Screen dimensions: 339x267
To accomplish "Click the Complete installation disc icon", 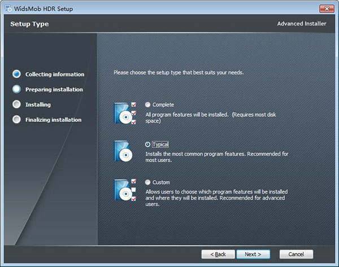I will [125, 113].
